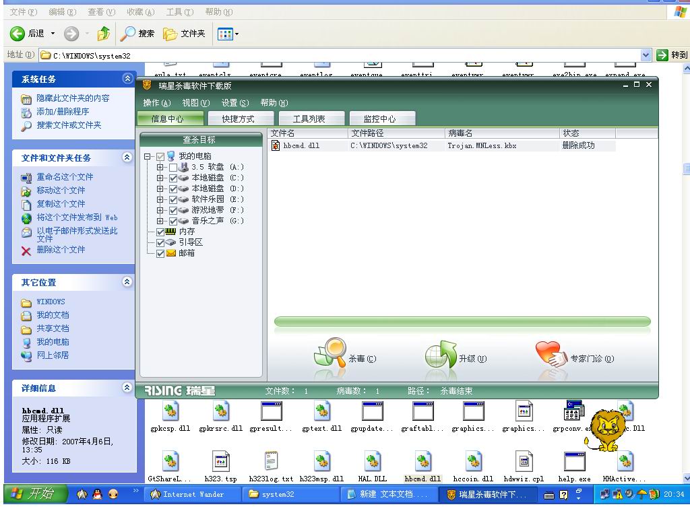
Task: Expand the 软件乐园 (E:) tree node
Action: pyautogui.click(x=160, y=199)
